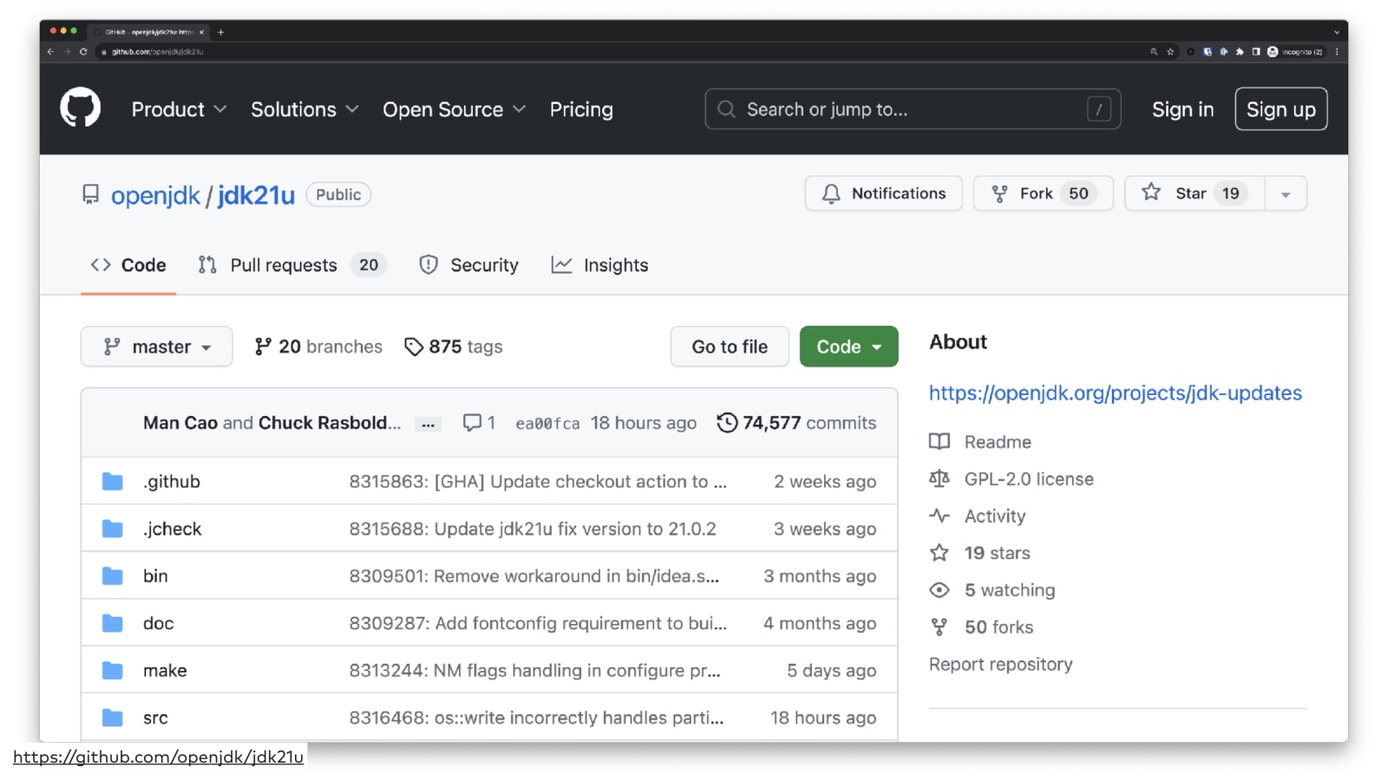Open the openjdk organization link
The height and width of the screenshot is (780, 1388).
click(x=155, y=195)
